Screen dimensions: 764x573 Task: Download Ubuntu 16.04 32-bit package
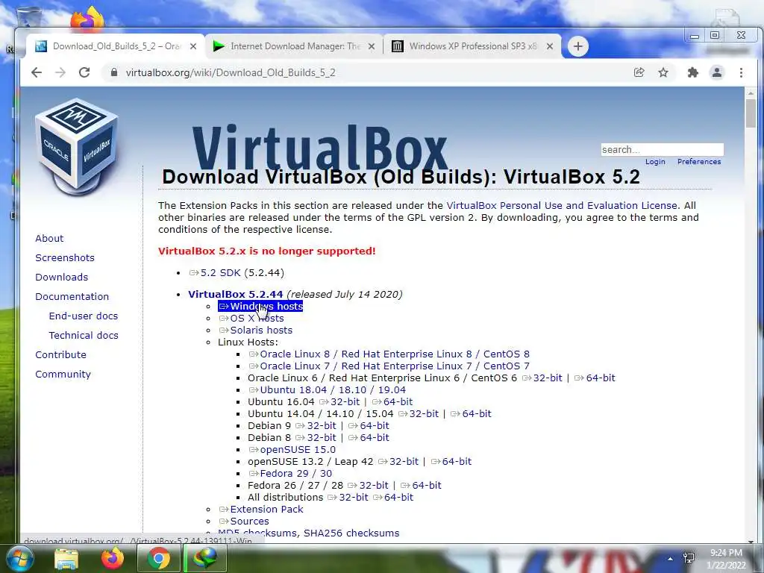339,402
